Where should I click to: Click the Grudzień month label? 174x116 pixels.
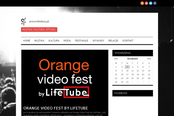coord(133,59)
